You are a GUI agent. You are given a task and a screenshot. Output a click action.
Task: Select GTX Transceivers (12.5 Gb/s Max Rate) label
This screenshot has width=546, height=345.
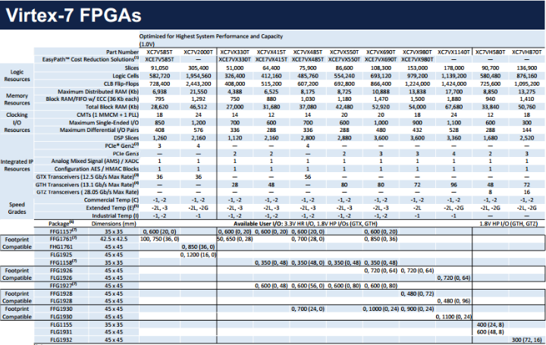87,177
